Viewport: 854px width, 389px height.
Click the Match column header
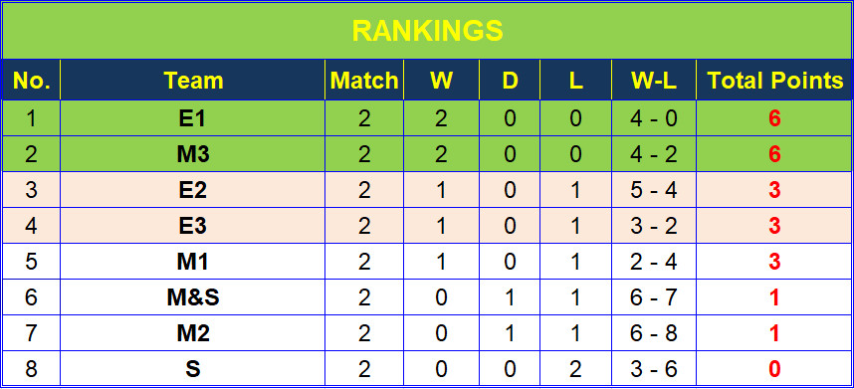point(364,80)
